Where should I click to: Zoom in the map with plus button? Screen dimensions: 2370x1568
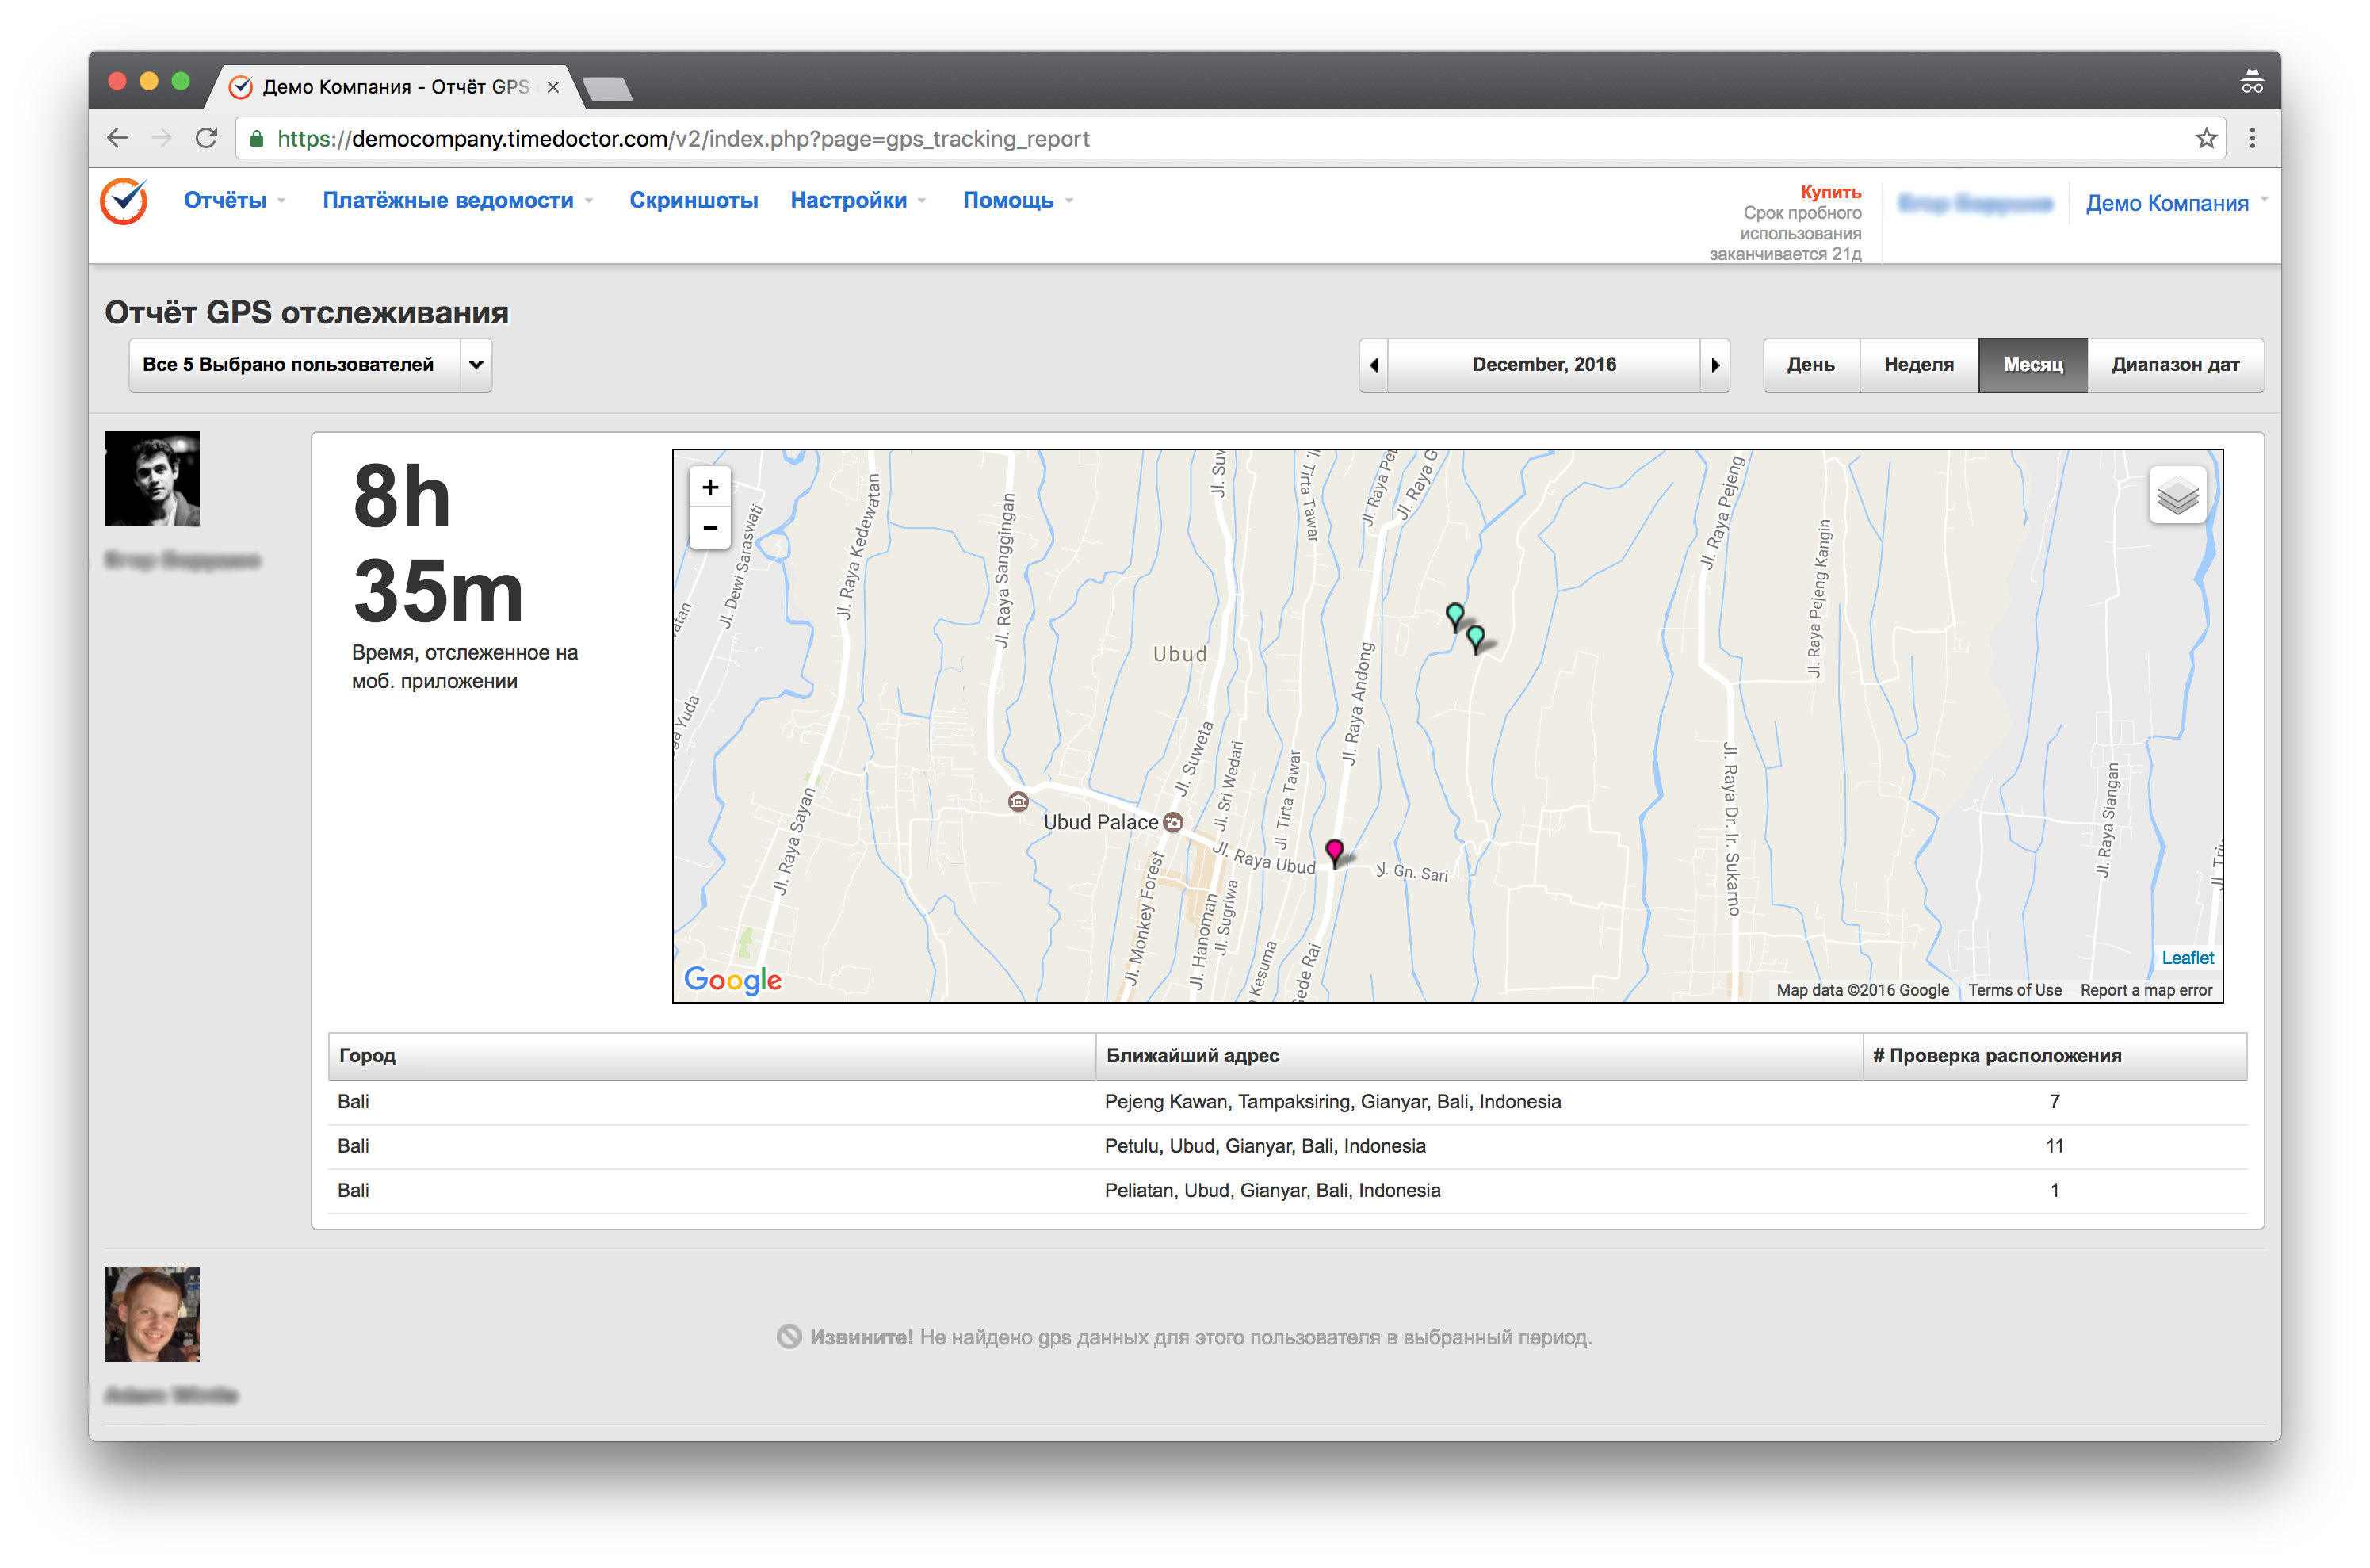click(x=710, y=487)
